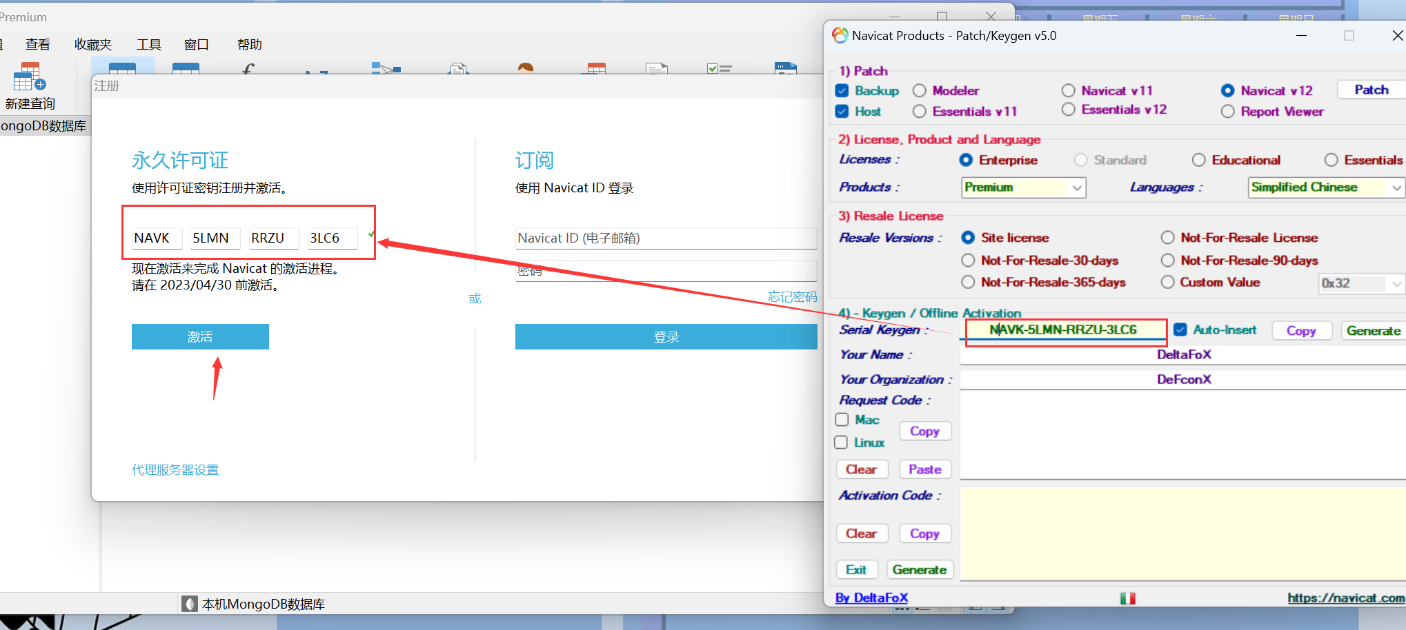This screenshot has height=630, width=1406.
Task: Select Not-For-Resale License option
Action: click(x=1168, y=237)
